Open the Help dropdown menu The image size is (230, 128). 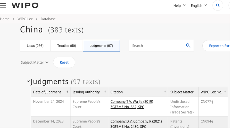[x=179, y=6]
